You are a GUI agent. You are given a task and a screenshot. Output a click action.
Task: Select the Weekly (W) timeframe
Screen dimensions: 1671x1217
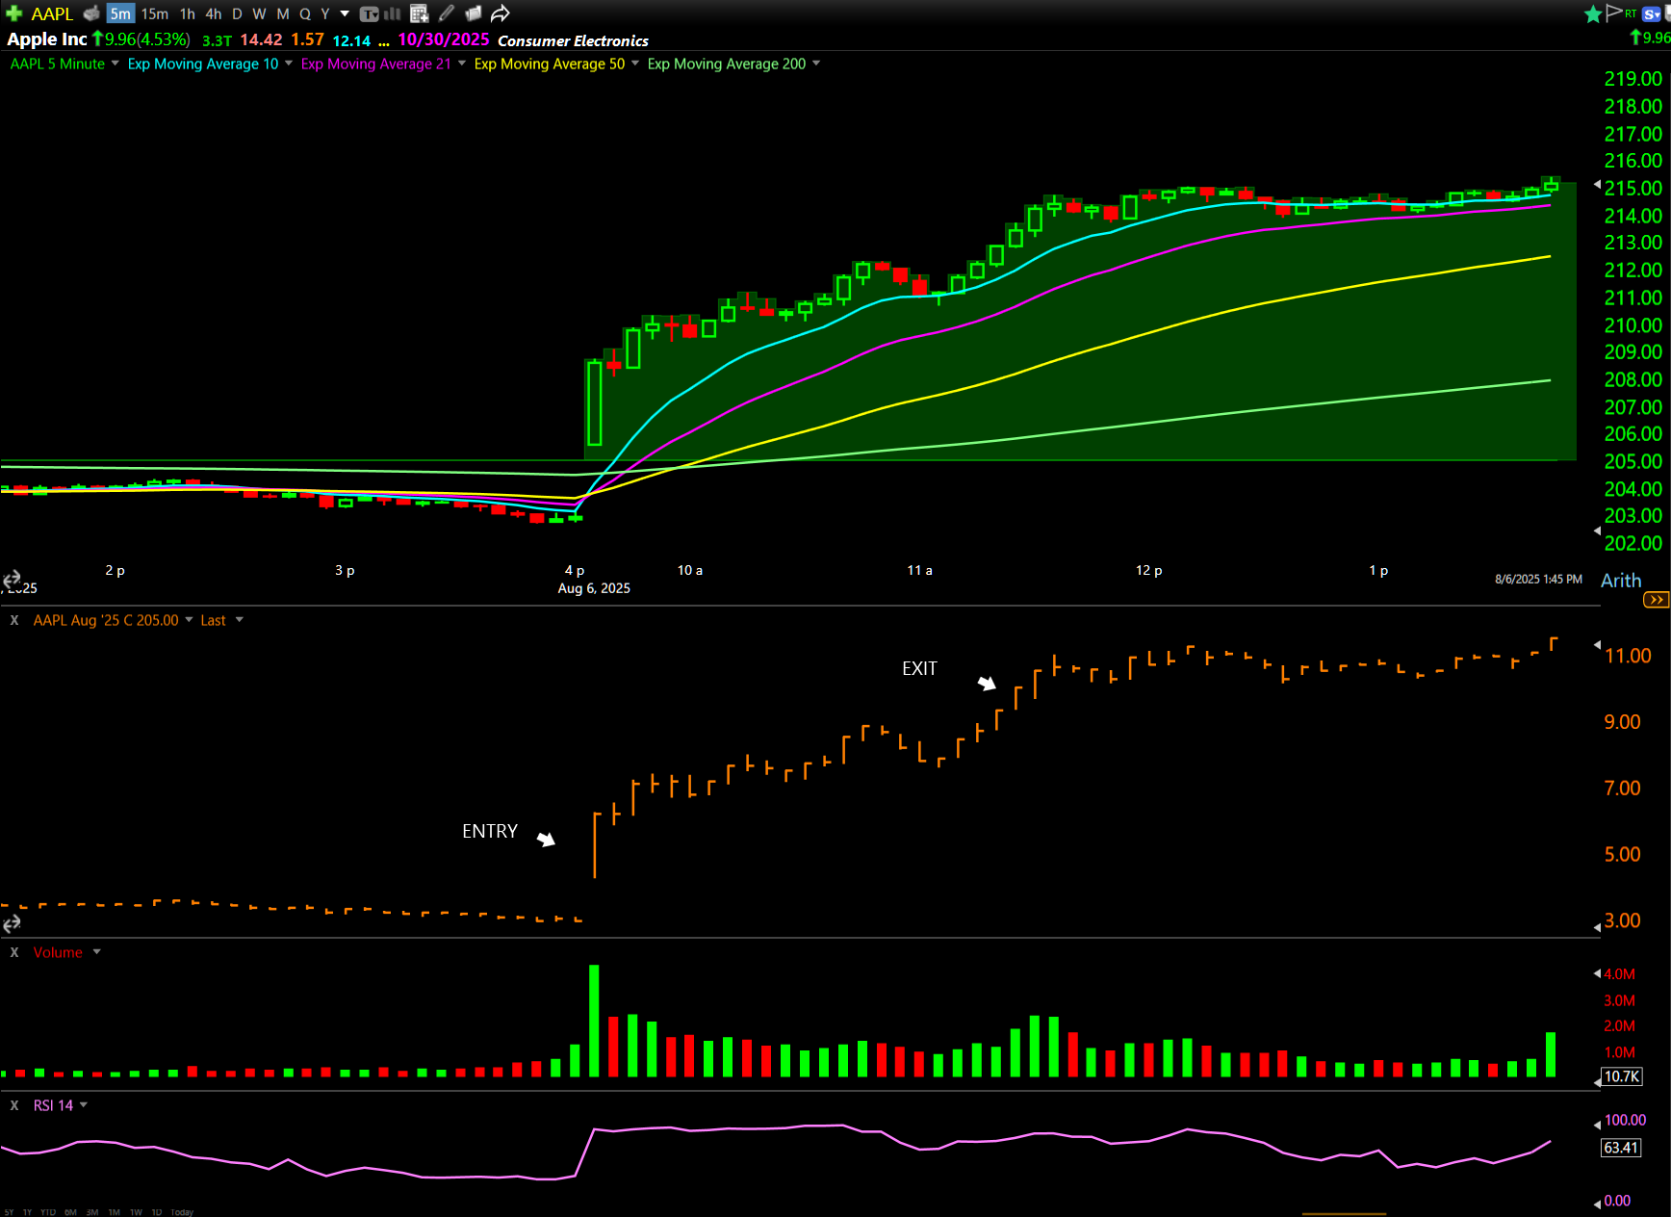[x=259, y=13]
